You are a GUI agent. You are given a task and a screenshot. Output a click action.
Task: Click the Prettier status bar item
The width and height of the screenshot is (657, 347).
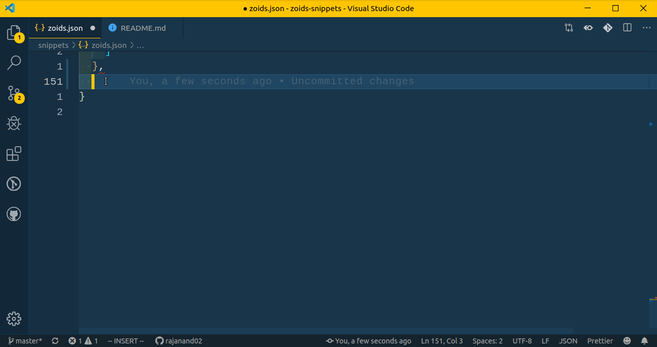[600, 341]
